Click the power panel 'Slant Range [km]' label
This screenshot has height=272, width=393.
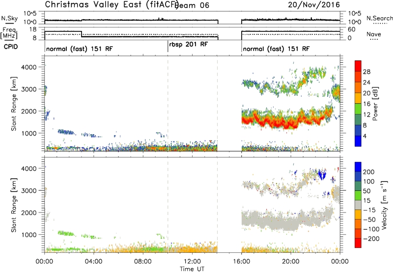[x=14, y=104]
